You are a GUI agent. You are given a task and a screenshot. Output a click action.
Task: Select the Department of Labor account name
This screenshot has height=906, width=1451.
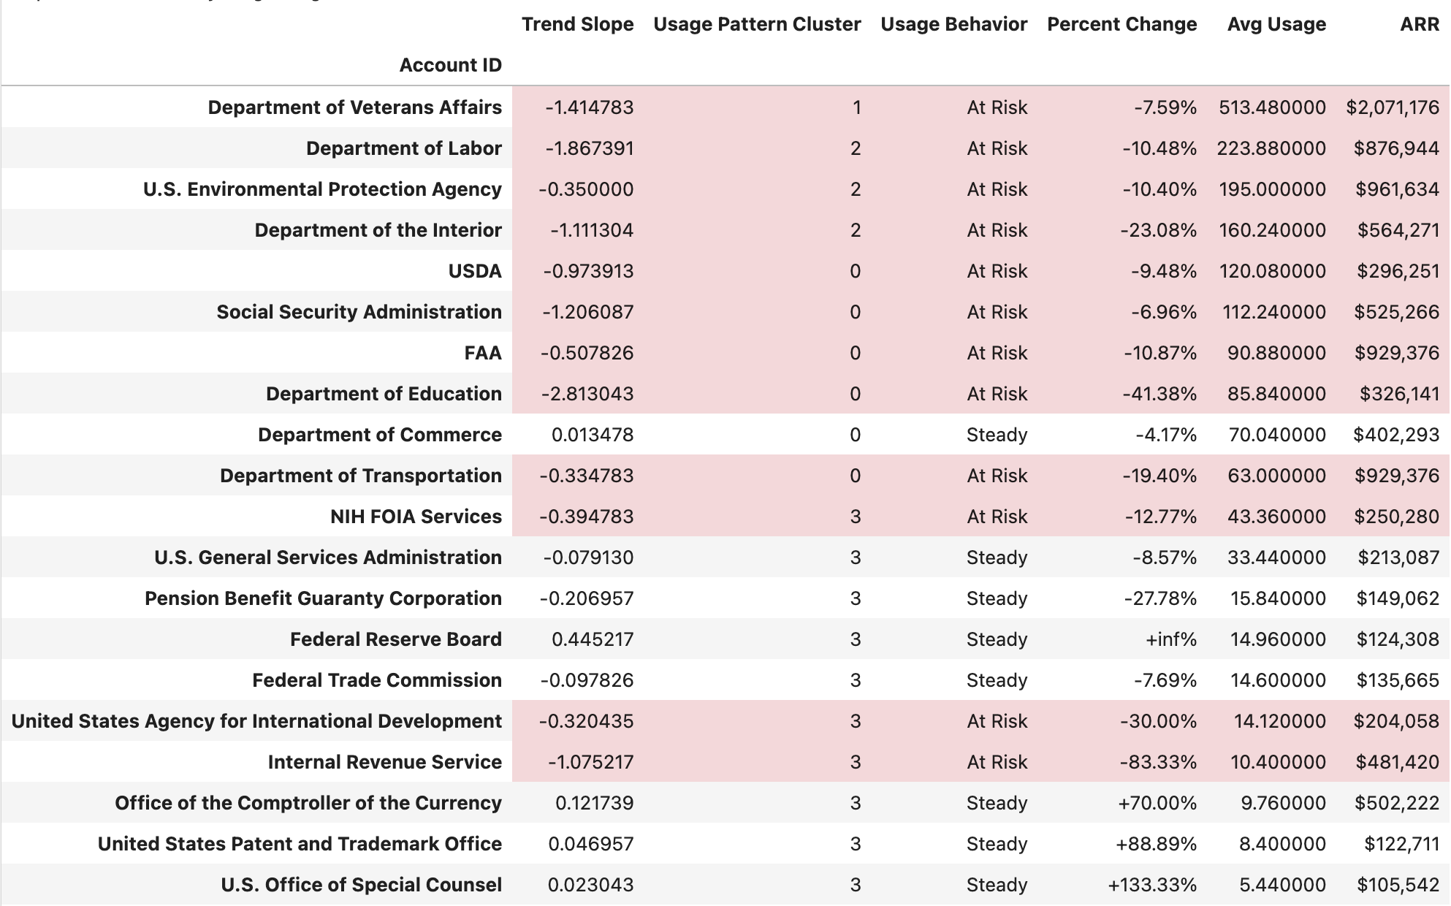click(403, 148)
